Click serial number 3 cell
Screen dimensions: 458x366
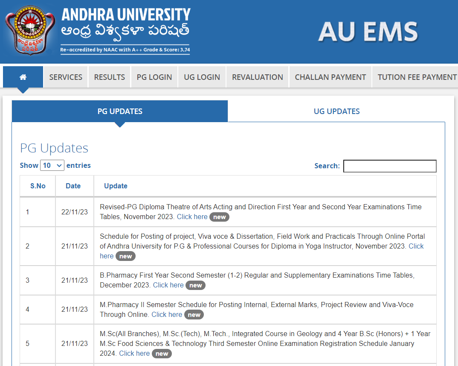[x=38, y=280]
